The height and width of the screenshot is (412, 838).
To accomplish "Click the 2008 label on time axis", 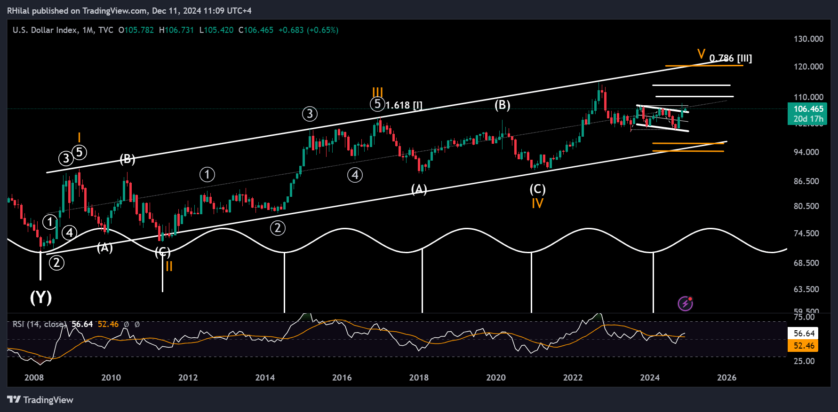I will [x=34, y=378].
